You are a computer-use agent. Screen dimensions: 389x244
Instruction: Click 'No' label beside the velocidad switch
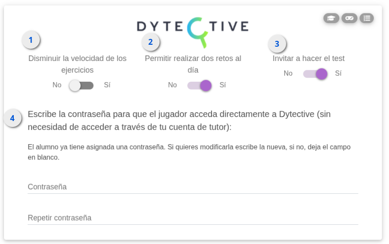click(57, 85)
